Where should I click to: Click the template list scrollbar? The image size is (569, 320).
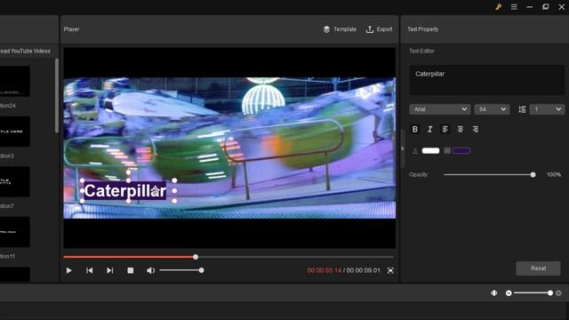click(57, 96)
